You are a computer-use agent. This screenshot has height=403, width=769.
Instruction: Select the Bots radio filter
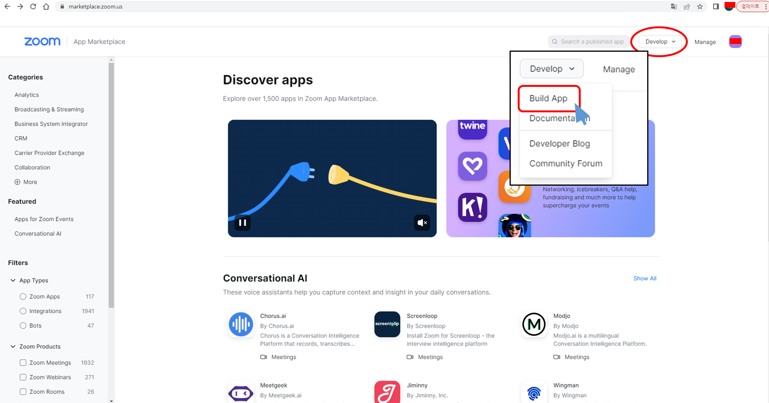pos(23,325)
